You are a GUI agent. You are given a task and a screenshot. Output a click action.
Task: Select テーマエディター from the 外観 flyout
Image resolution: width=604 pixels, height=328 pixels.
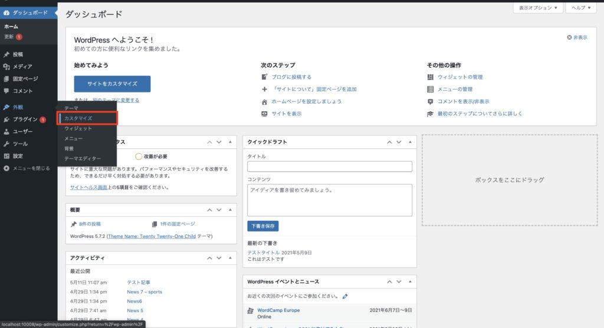pos(83,158)
